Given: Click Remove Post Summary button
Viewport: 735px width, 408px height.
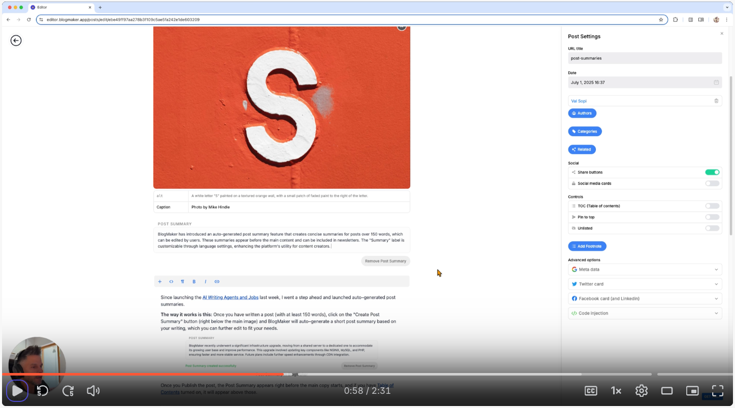Looking at the screenshot, I should [386, 261].
